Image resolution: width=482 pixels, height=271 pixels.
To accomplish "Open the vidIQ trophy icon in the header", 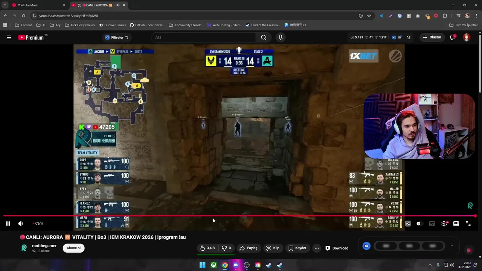I will [x=409, y=37].
